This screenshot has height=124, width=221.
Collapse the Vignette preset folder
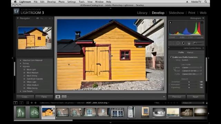click(x=21, y=66)
